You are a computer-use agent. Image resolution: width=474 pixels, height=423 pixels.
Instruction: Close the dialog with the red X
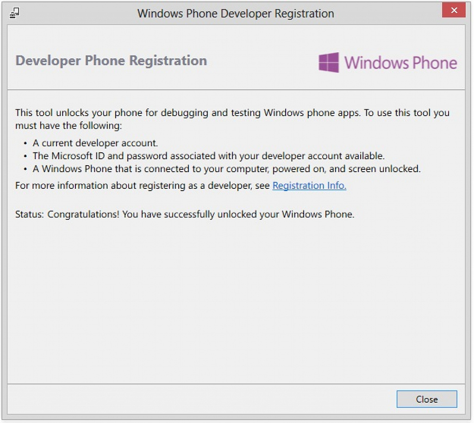pyautogui.click(x=454, y=10)
